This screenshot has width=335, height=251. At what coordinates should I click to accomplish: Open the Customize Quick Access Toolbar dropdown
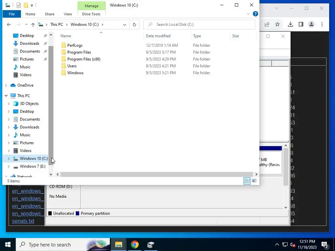coord(32,5)
